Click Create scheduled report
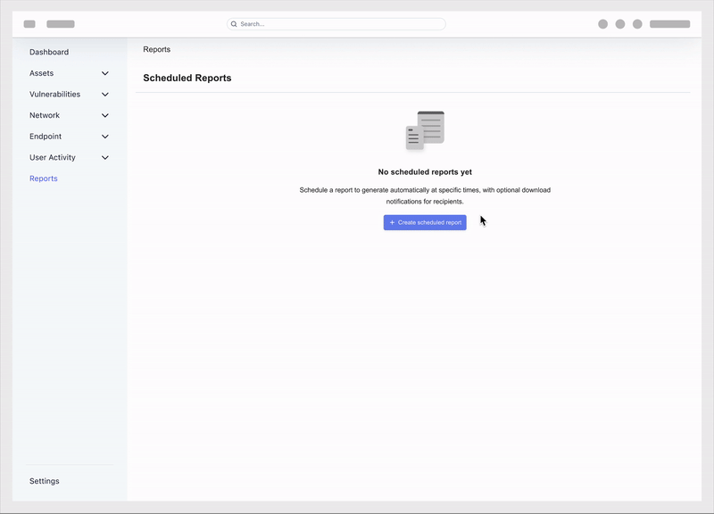 [424, 222]
